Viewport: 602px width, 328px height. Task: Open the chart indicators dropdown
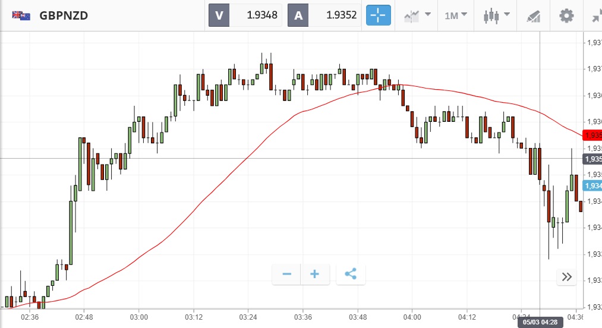[417, 15]
